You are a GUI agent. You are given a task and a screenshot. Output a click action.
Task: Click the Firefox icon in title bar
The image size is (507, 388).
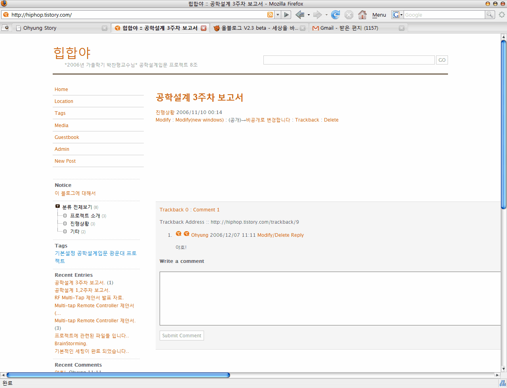pos(4,4)
